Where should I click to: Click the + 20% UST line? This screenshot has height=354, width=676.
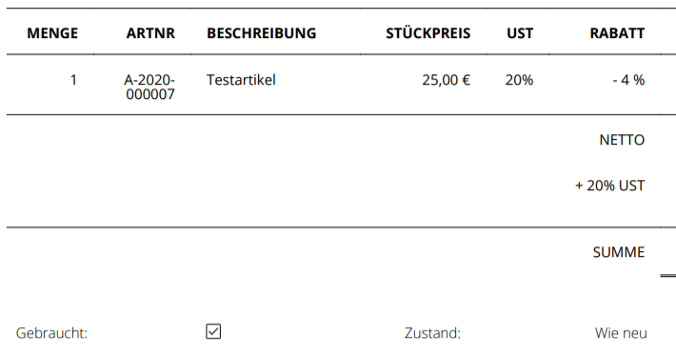tap(610, 186)
